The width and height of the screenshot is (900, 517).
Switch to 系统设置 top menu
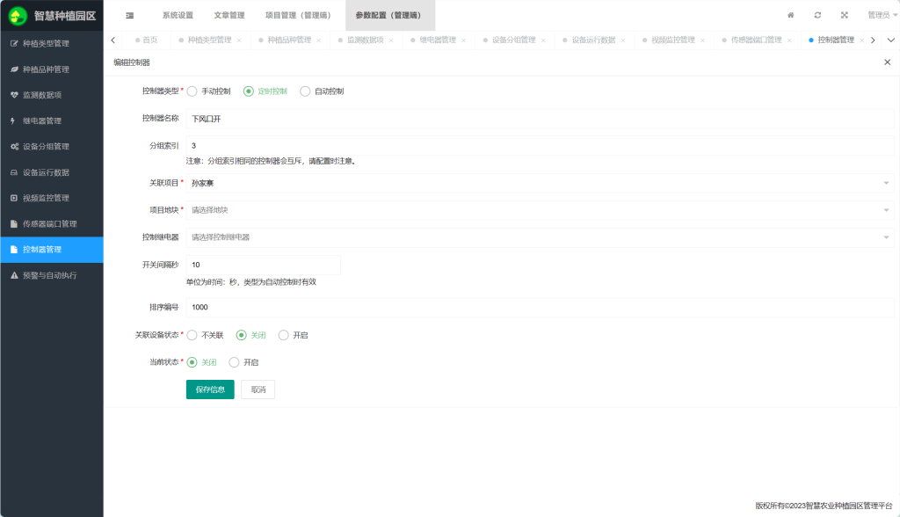coord(178,15)
